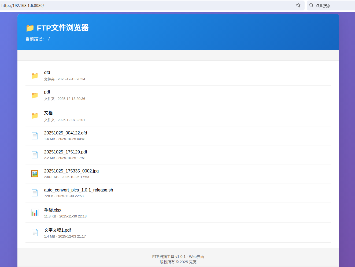Open the file 20251025_004122.ofd

[65, 133]
